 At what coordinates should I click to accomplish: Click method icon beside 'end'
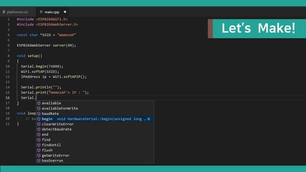coord(39,135)
